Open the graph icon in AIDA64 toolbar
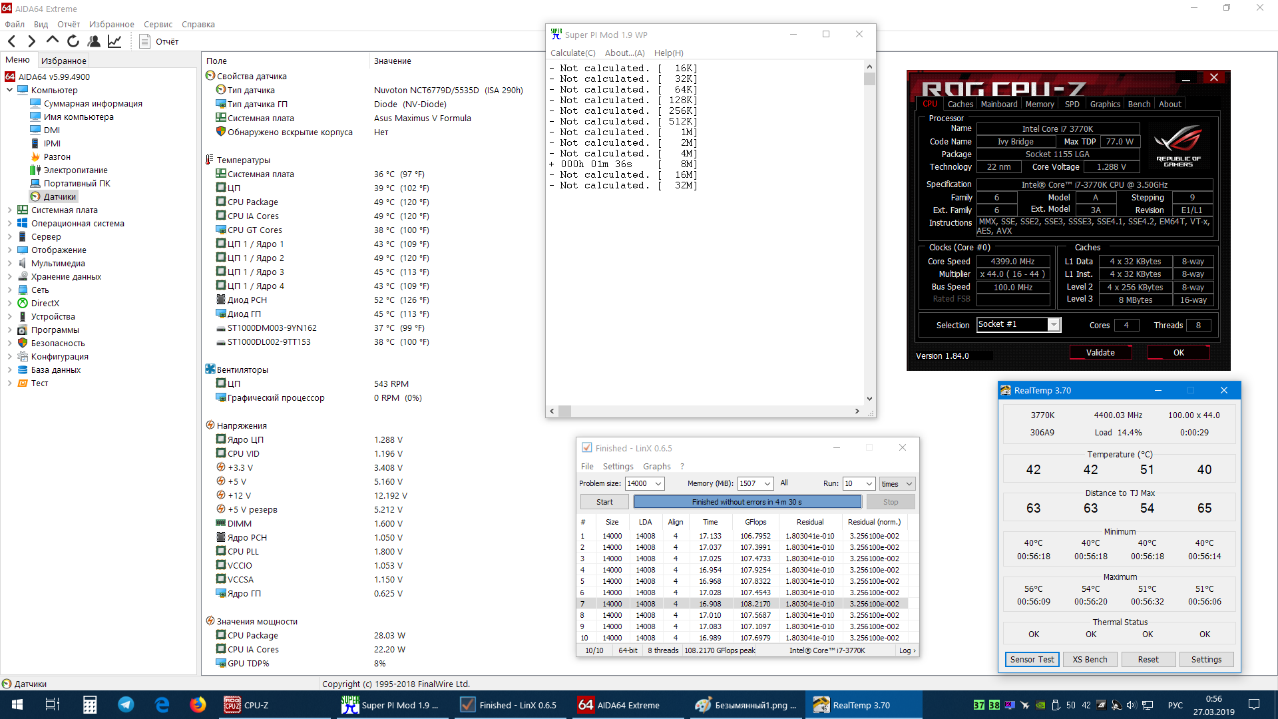Viewport: 1278px width, 719px height. click(x=114, y=41)
